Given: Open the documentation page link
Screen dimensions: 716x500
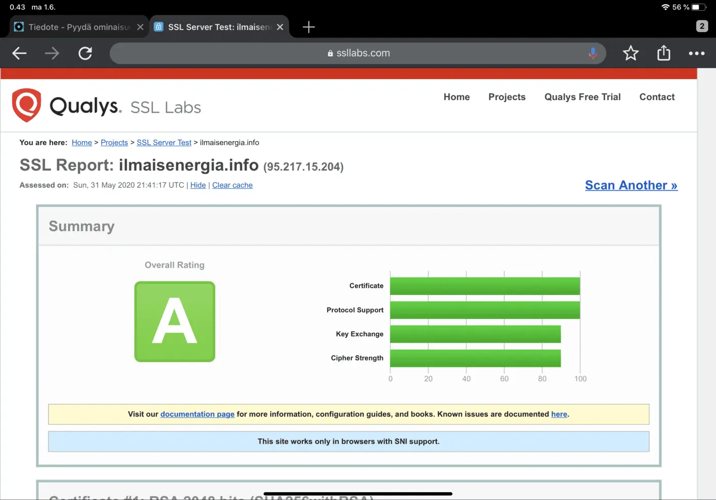Looking at the screenshot, I should pyautogui.click(x=197, y=414).
